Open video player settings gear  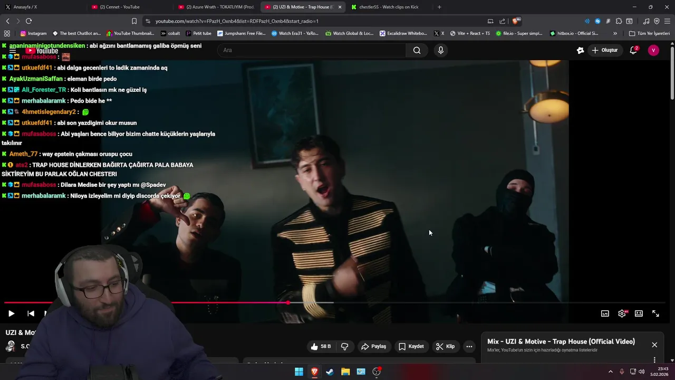(x=622, y=313)
